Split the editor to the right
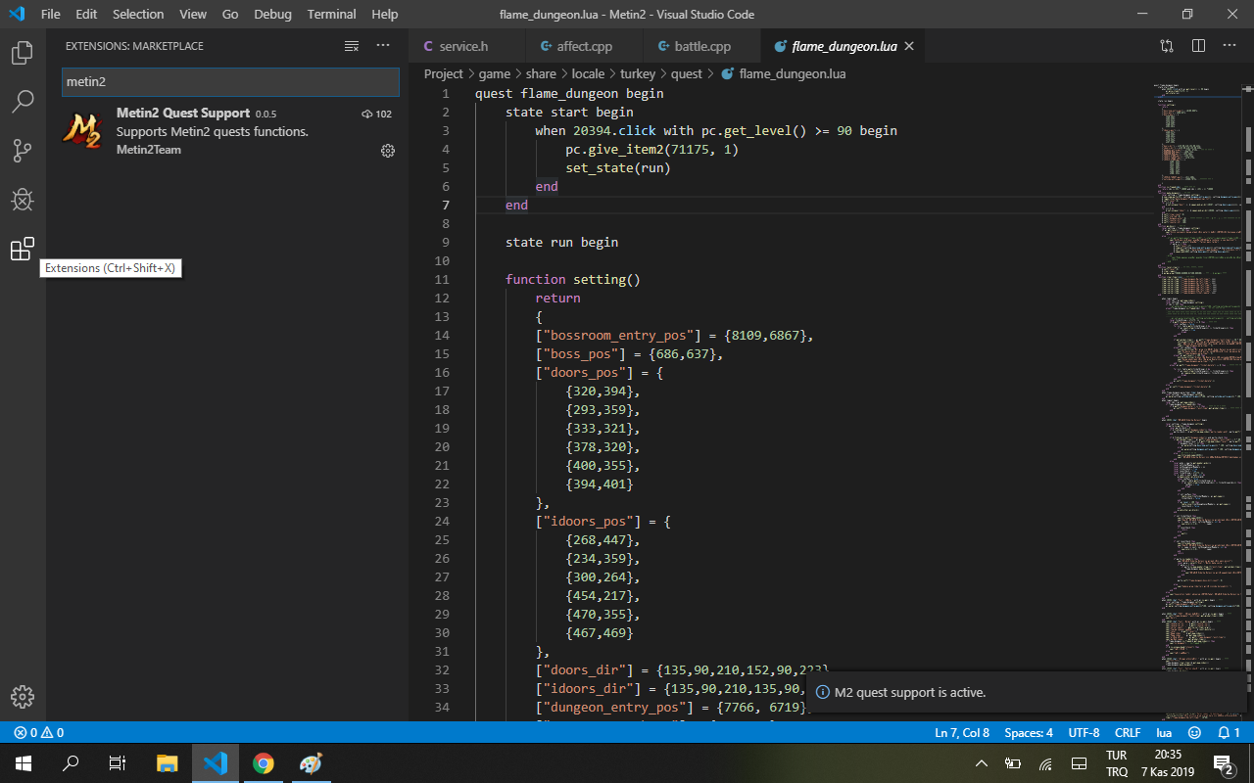The image size is (1254, 783). click(x=1198, y=46)
